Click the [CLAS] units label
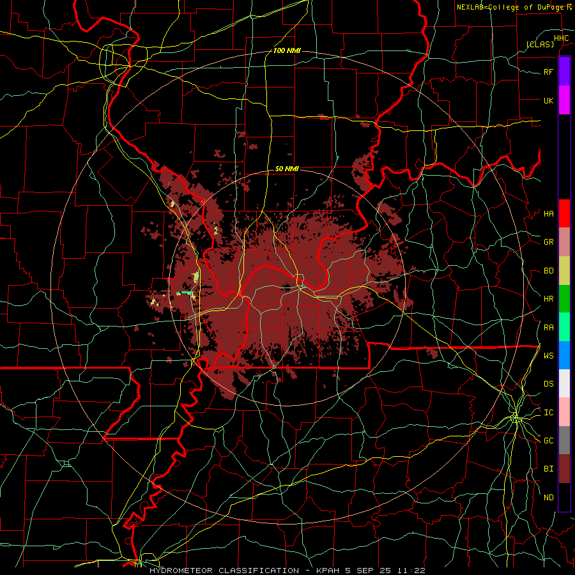 point(540,44)
